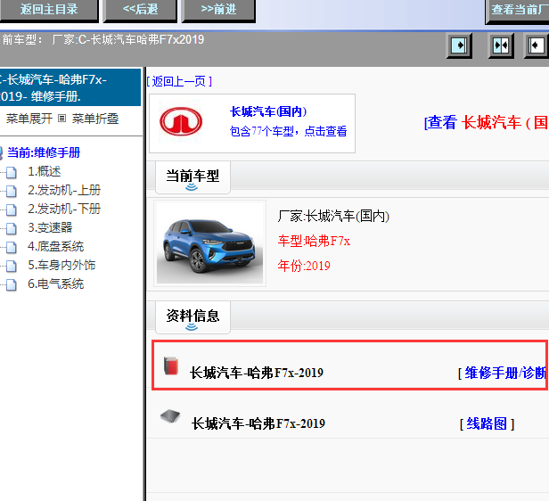Click the 年份:2019 text
The width and height of the screenshot is (549, 501).
pyautogui.click(x=304, y=266)
